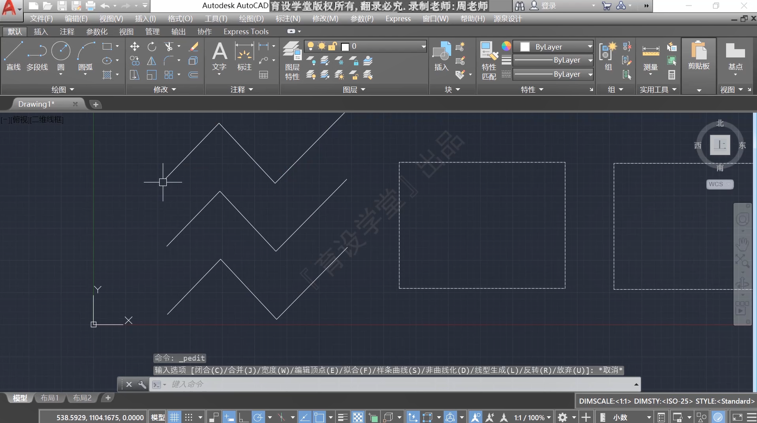The width and height of the screenshot is (757, 423).
Task: Click the Trim tool icon
Action: tap(169, 47)
